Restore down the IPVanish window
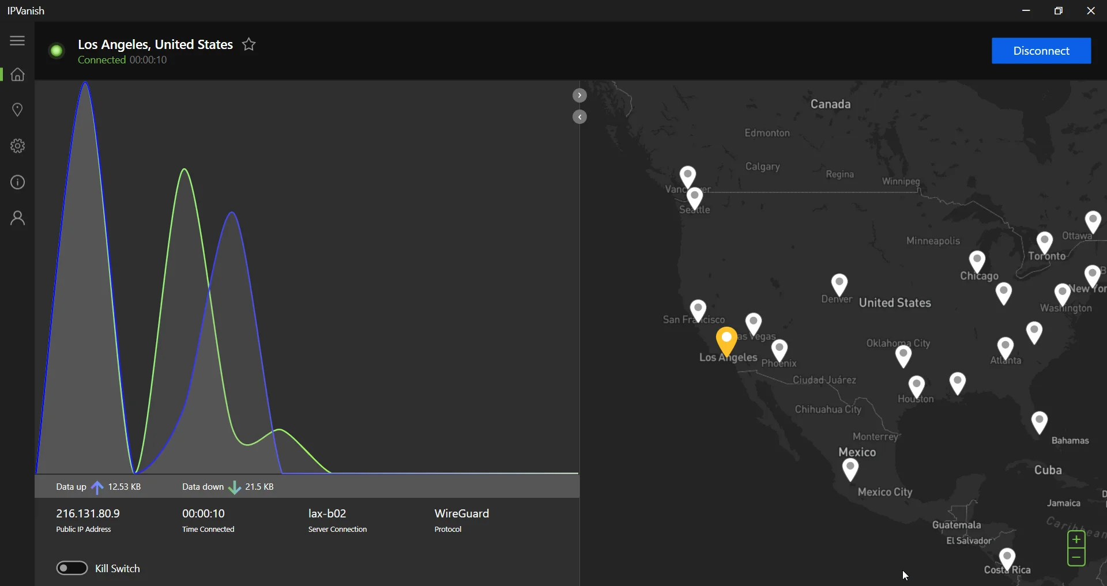 (x=1059, y=10)
